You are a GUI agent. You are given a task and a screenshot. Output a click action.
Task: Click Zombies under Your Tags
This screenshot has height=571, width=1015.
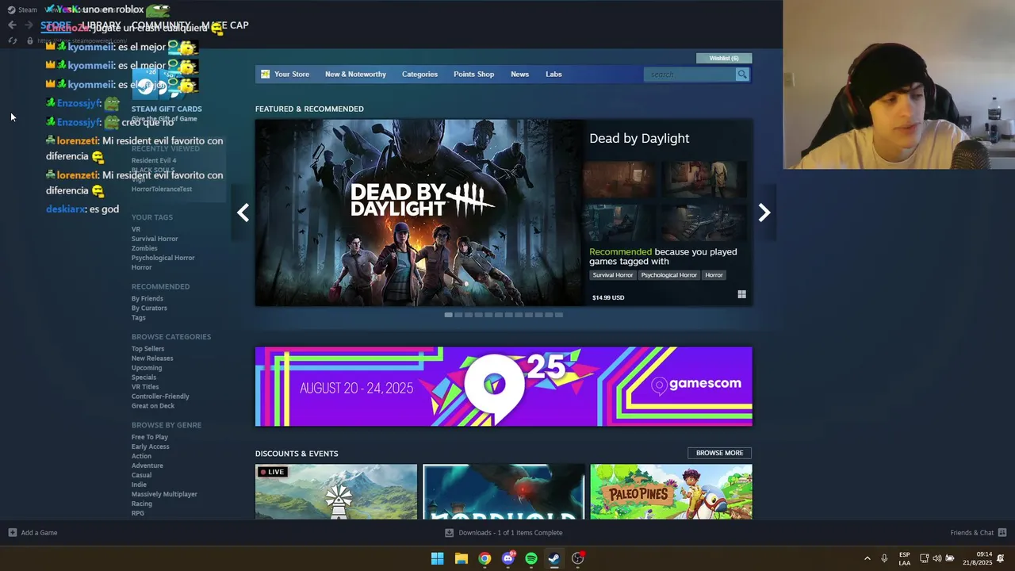pyautogui.click(x=144, y=248)
